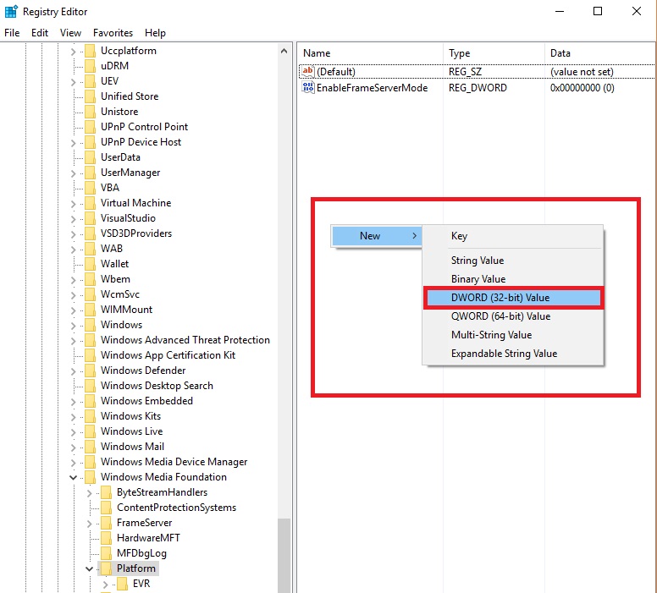Expand the Virtual Machine key
Image resolution: width=657 pixels, height=593 pixels.
click(74, 204)
